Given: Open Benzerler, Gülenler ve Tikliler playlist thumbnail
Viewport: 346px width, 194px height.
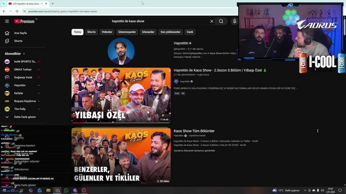Looking at the screenshot, I should (121, 156).
